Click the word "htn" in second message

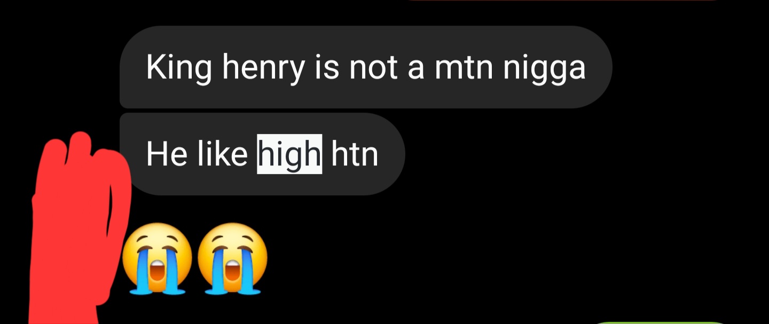click(355, 154)
